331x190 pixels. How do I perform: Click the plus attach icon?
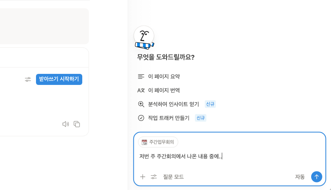143,177
